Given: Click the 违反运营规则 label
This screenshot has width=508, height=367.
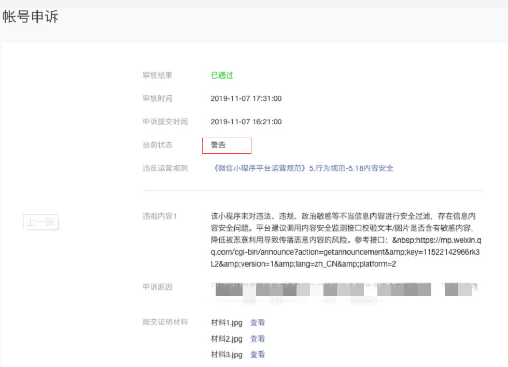Looking at the screenshot, I should tap(165, 168).
